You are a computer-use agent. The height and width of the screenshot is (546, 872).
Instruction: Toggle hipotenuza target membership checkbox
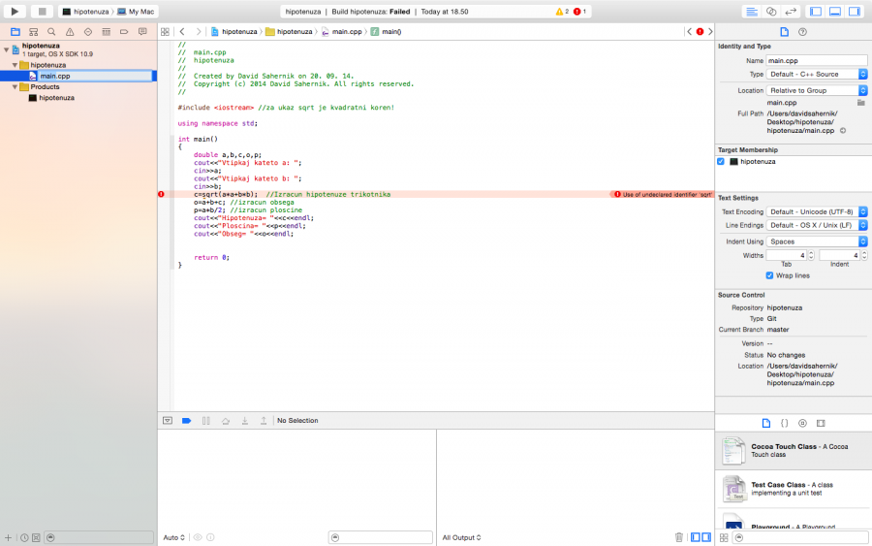click(721, 162)
